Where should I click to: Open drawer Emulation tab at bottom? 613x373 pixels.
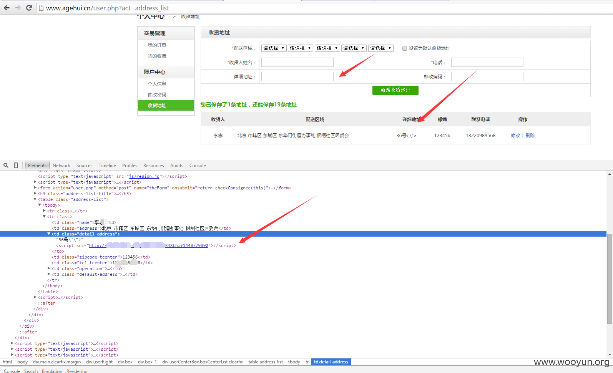[52, 371]
